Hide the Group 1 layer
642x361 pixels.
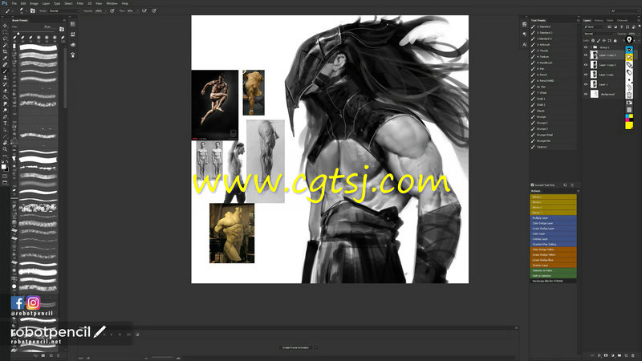(586, 47)
